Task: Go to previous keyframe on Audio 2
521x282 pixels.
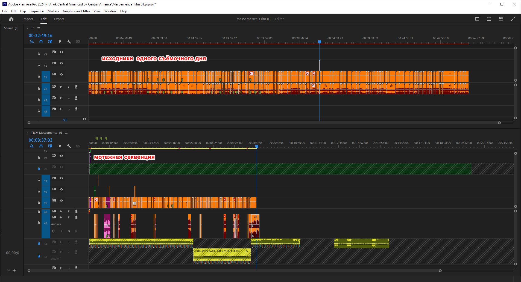Action: pyautogui.click(x=62, y=231)
